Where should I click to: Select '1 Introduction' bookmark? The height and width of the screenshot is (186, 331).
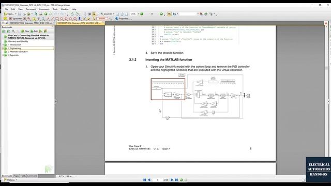[15, 45]
